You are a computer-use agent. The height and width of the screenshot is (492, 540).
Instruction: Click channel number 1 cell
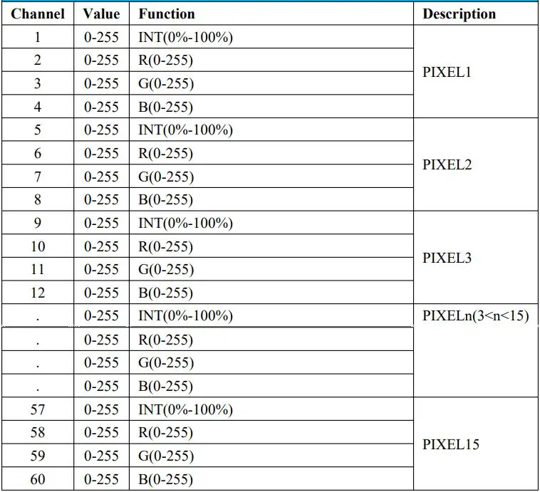coord(38,37)
